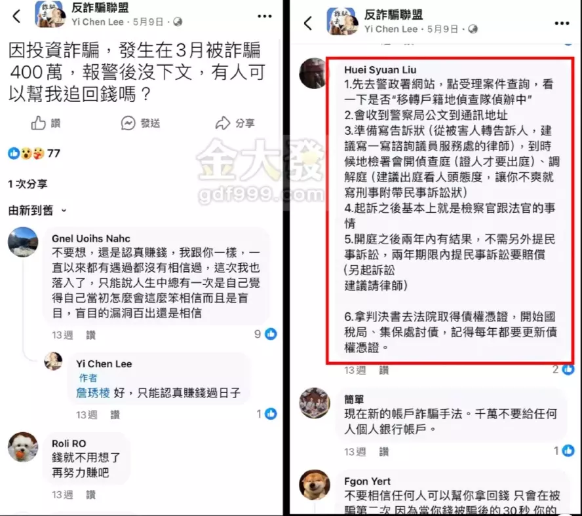
Task: View the 77 reactions emoji summary
Action: click(34, 153)
